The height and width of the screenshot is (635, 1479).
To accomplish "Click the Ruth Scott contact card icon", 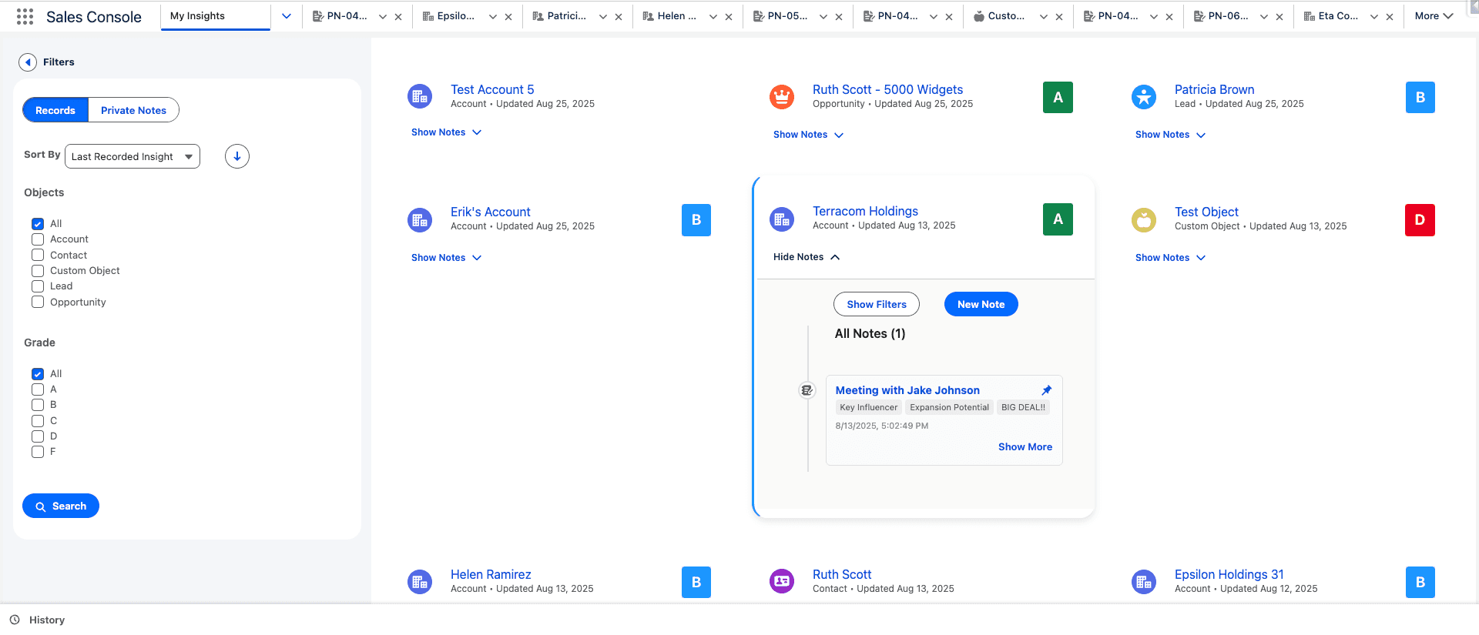I will pyautogui.click(x=782, y=581).
